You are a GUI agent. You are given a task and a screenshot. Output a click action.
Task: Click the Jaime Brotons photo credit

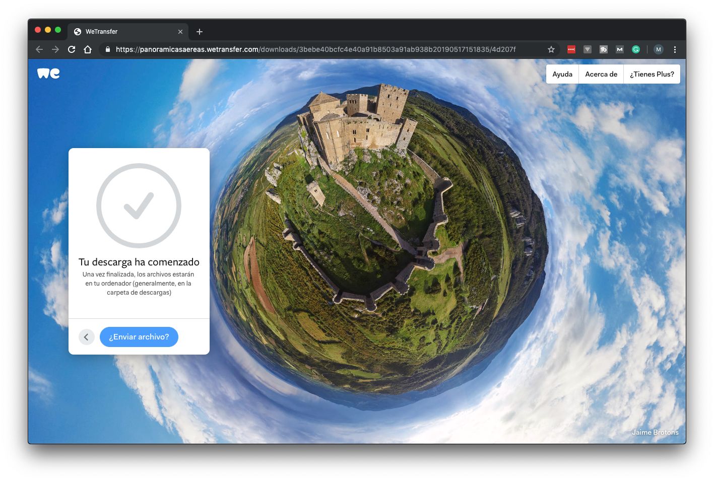tap(655, 432)
